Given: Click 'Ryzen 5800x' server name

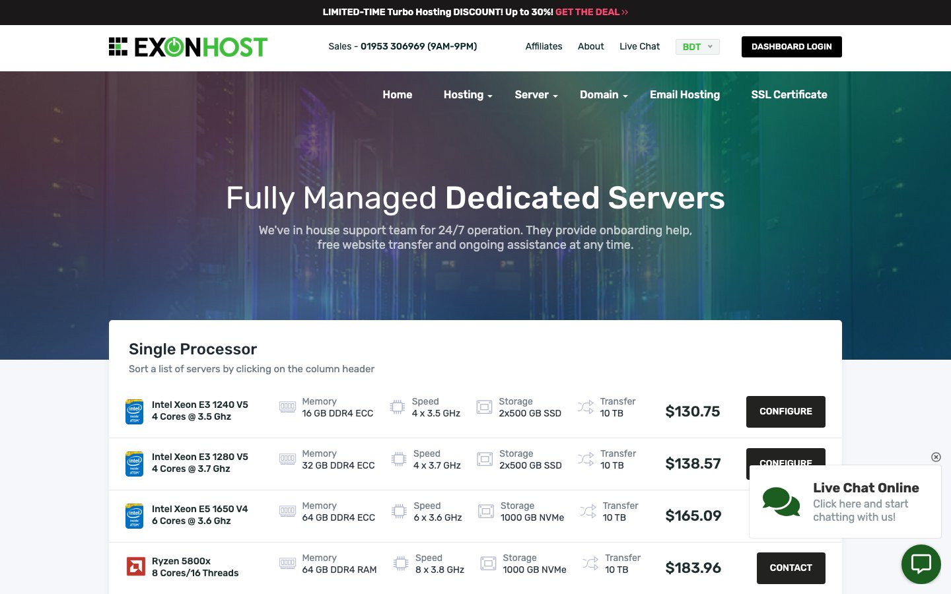Looking at the screenshot, I should click(181, 561).
